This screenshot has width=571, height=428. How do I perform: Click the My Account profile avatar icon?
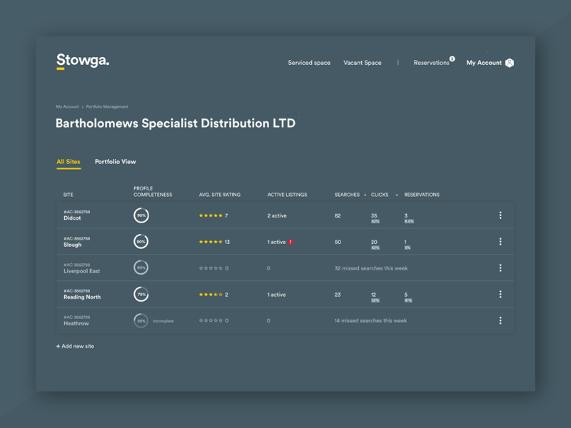tap(509, 63)
